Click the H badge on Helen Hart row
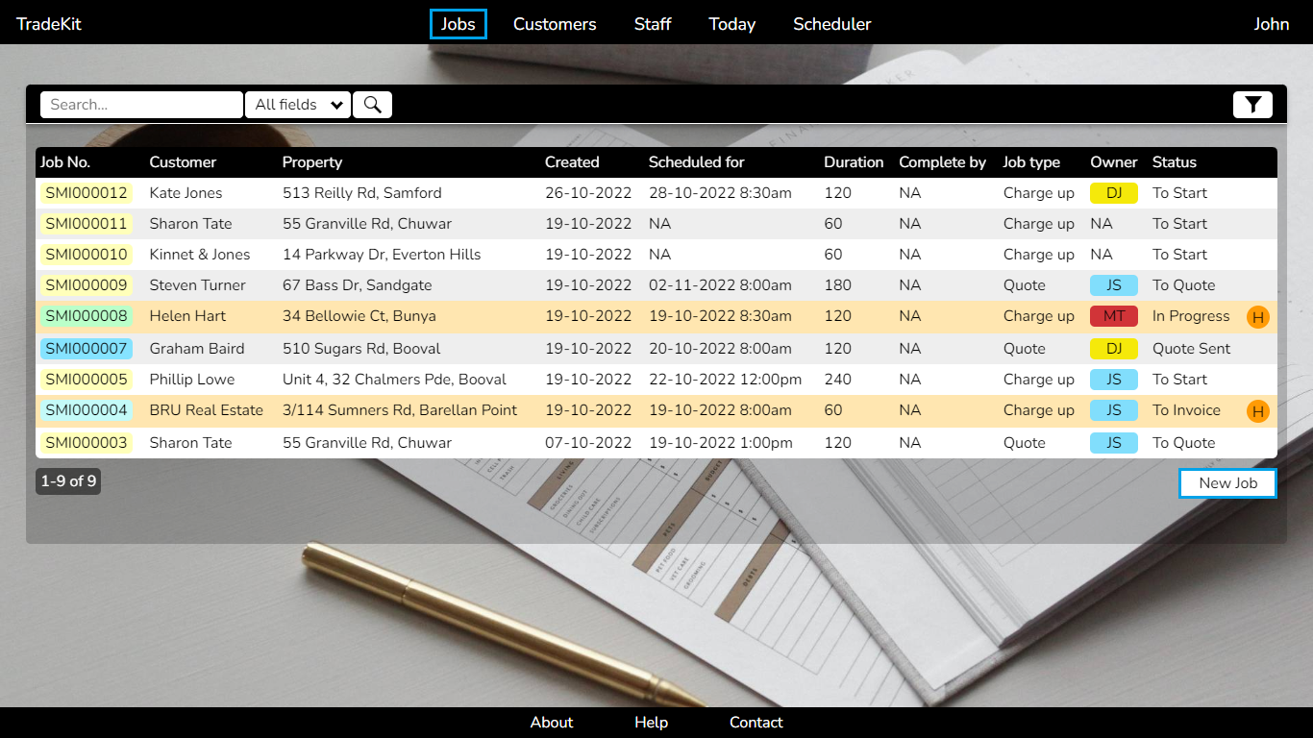The height and width of the screenshot is (738, 1313). tap(1257, 317)
